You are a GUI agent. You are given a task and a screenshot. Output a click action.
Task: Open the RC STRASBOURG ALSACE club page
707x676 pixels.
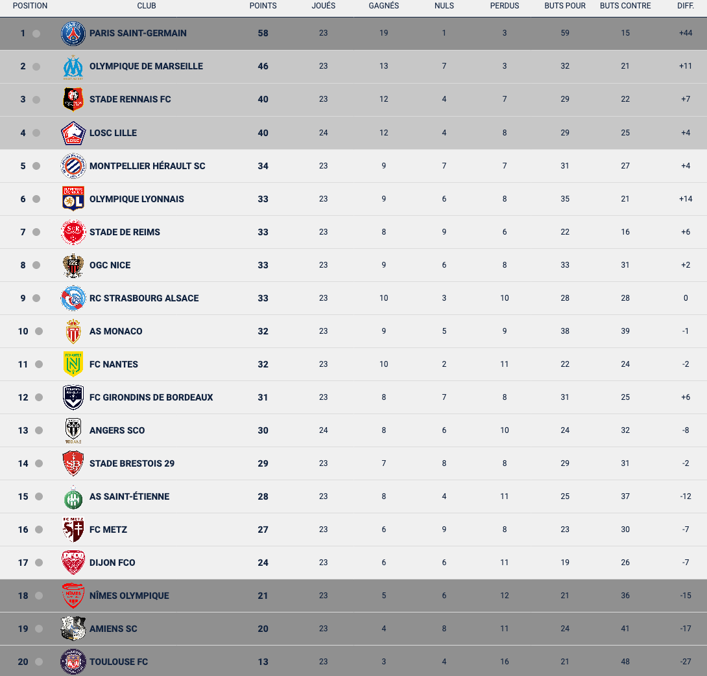pos(144,298)
